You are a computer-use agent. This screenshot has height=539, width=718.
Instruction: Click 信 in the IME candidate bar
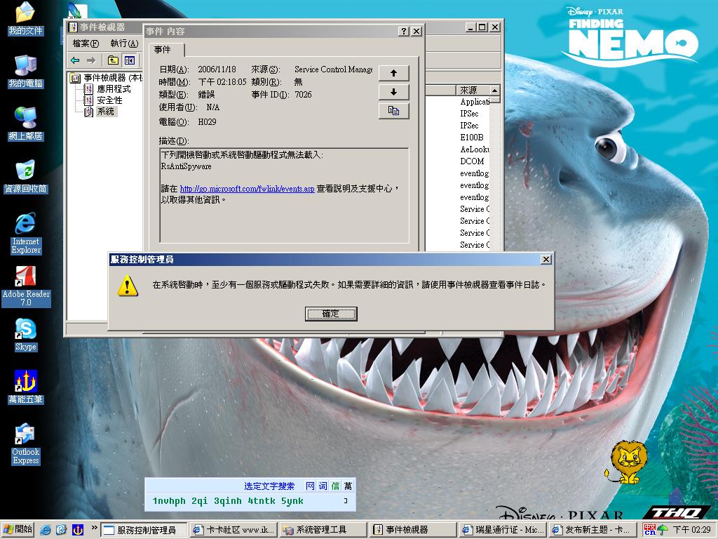click(336, 486)
